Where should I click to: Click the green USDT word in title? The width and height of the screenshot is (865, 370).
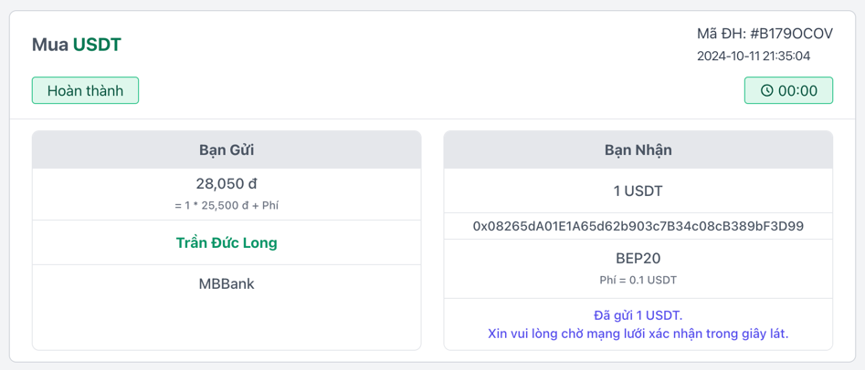(97, 45)
